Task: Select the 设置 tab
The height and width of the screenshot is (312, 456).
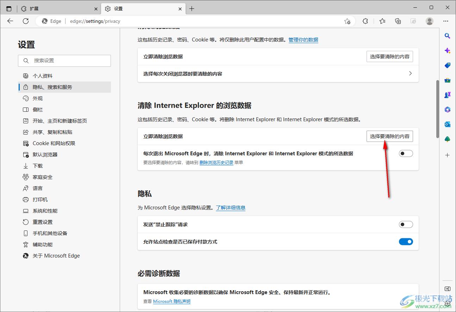Action: coord(143,9)
